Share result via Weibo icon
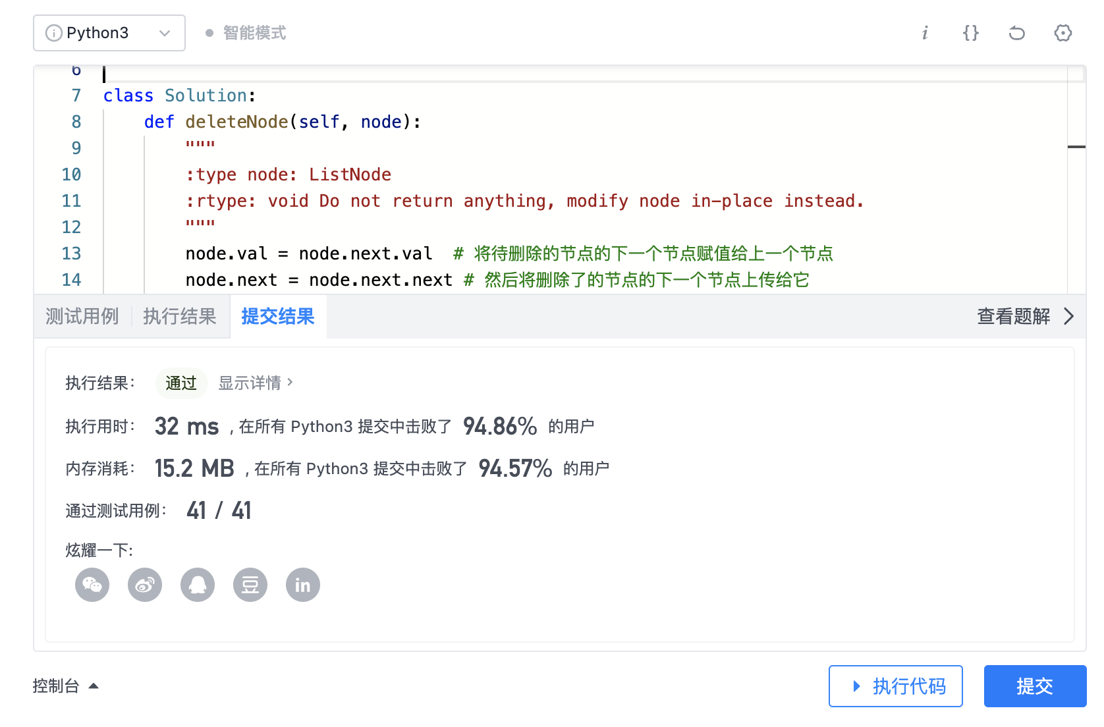This screenshot has width=1104, height=727. click(145, 585)
